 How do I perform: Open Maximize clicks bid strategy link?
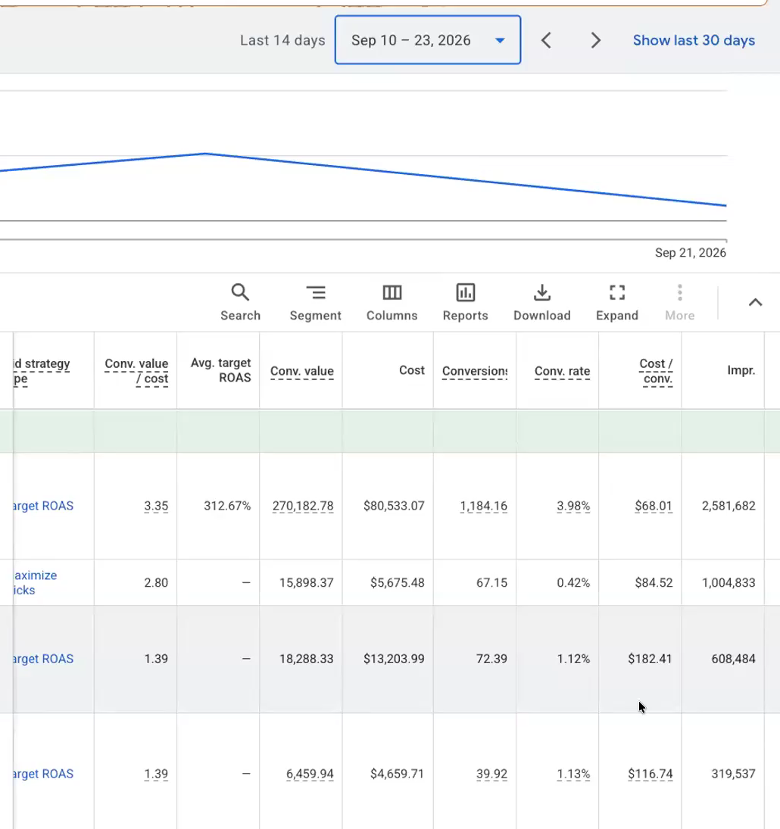pos(36,583)
